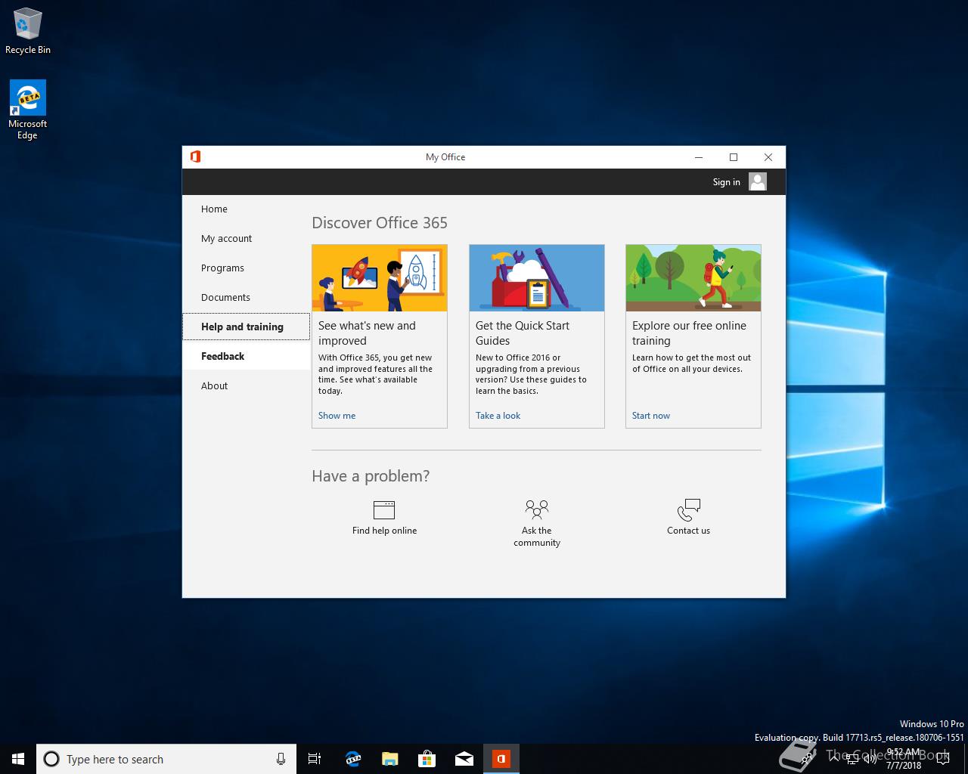Open File Explorer from the taskbar

(389, 759)
